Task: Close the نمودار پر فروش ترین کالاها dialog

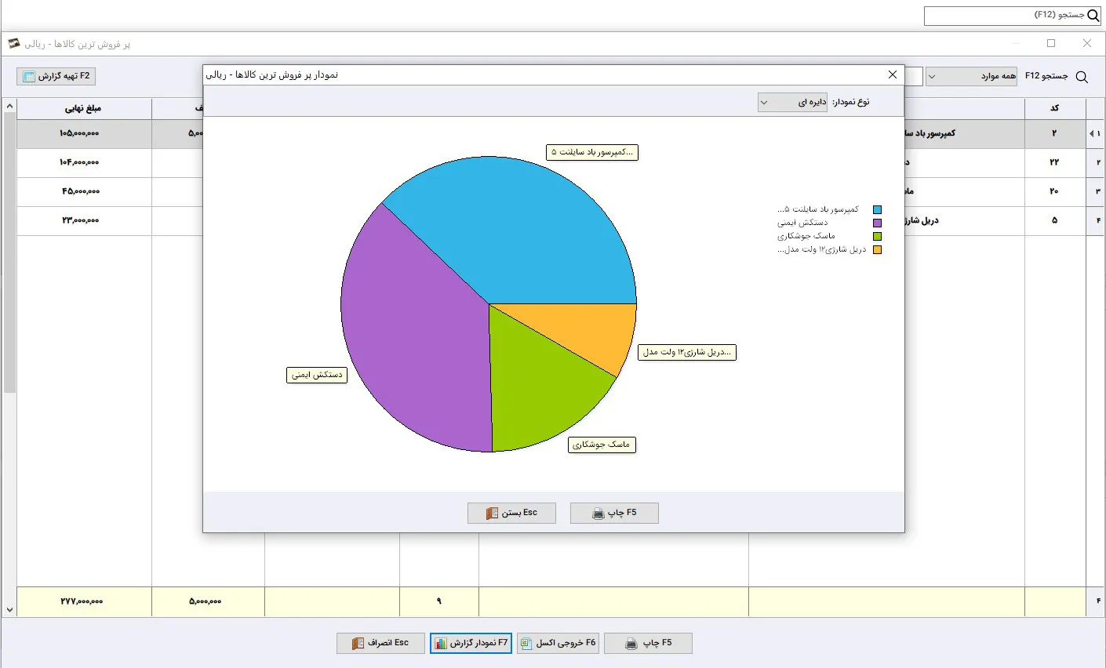Action: tap(892, 74)
